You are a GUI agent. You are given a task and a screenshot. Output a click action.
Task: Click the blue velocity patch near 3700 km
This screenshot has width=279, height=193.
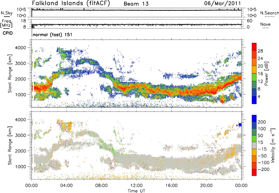pyautogui.click(x=240, y=125)
